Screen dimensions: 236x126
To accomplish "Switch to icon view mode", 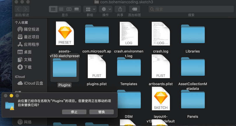I will tap(53, 9).
